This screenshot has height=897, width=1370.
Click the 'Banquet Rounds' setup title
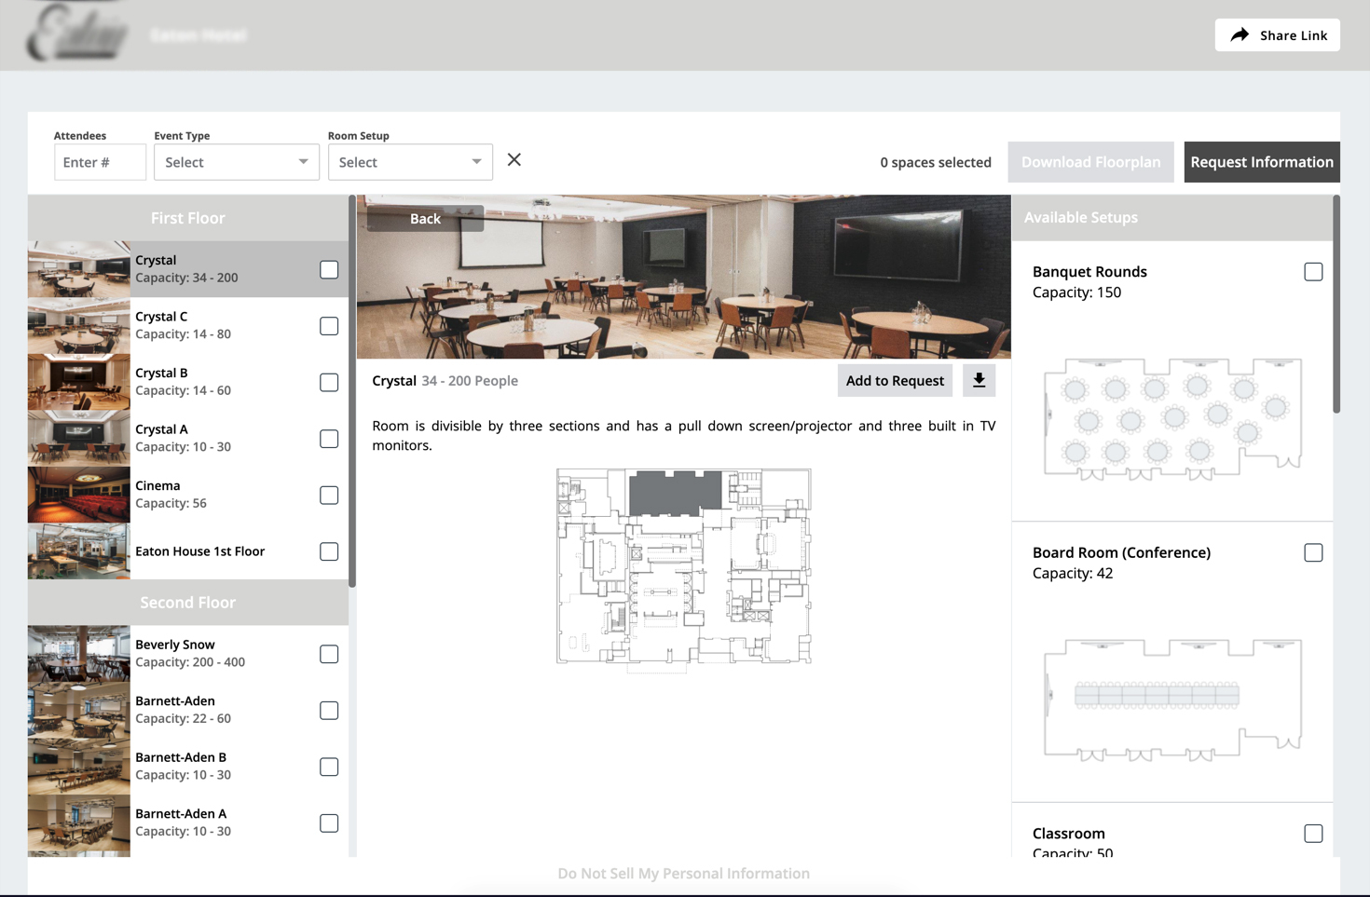[x=1089, y=272]
